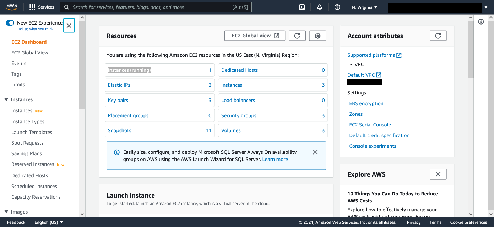Open Zones settings link

(x=356, y=114)
